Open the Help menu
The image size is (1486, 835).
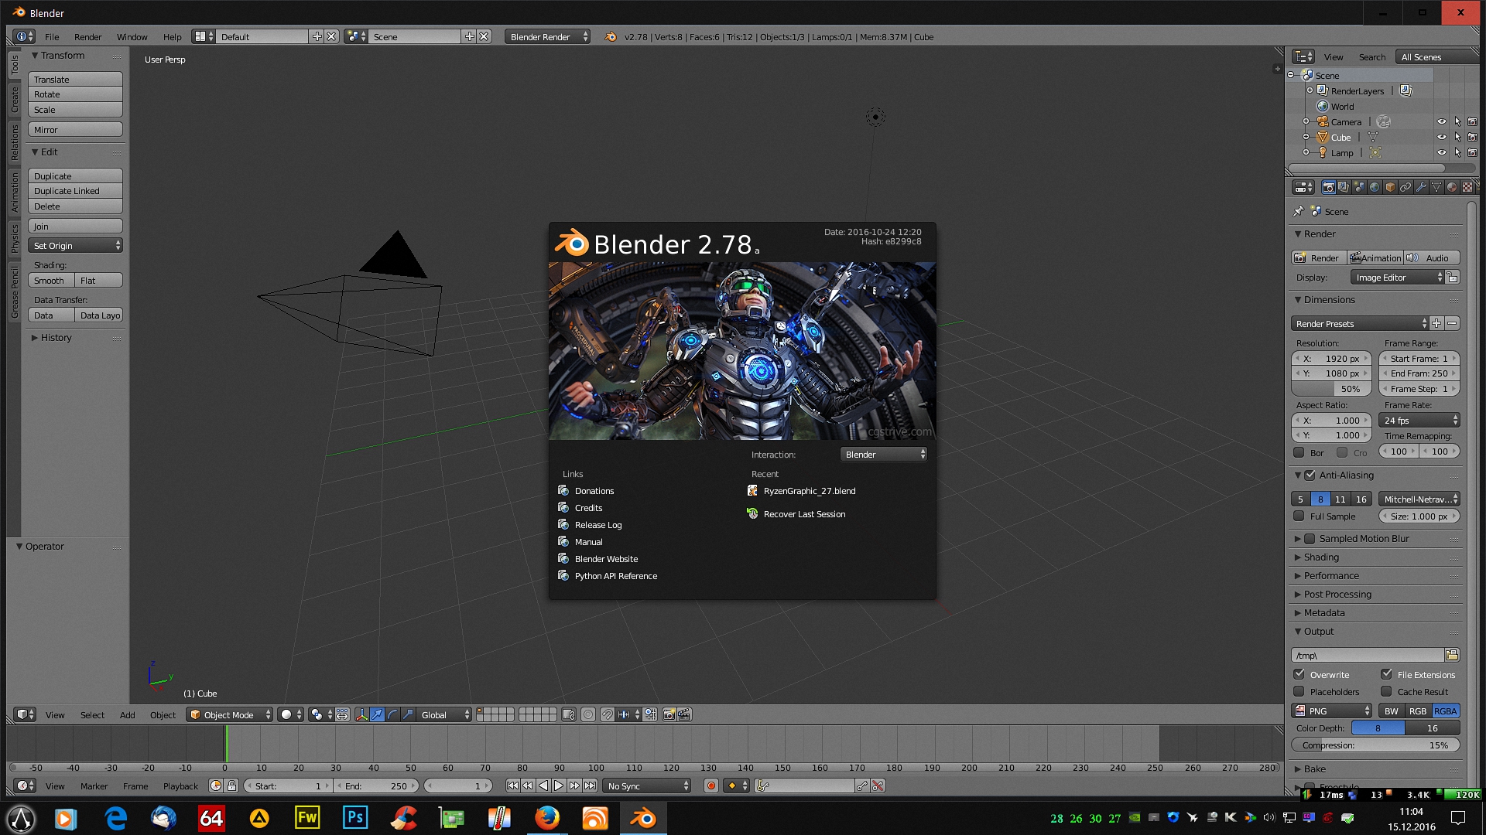[x=172, y=37]
